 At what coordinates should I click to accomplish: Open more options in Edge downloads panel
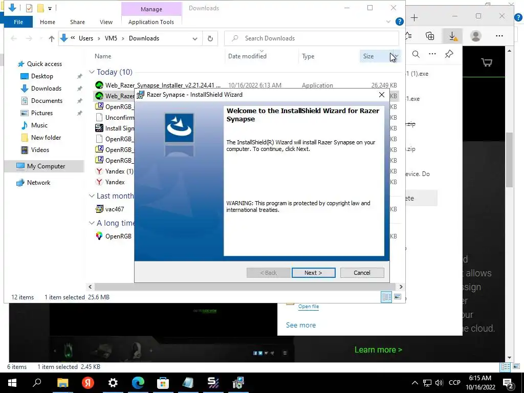tap(432, 54)
